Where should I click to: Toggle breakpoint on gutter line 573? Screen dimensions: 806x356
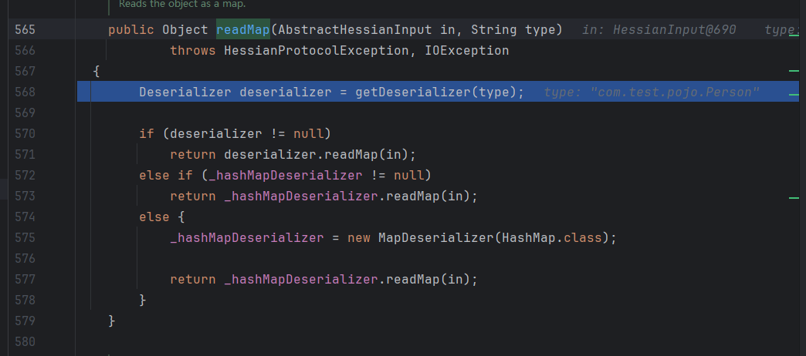(25, 196)
